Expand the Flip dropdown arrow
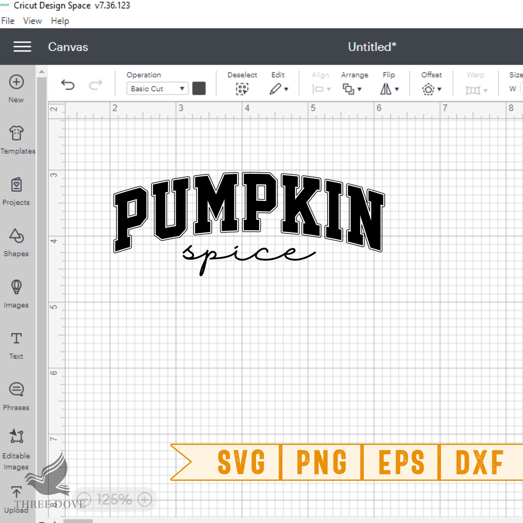The height and width of the screenshot is (523, 523). 397,89
